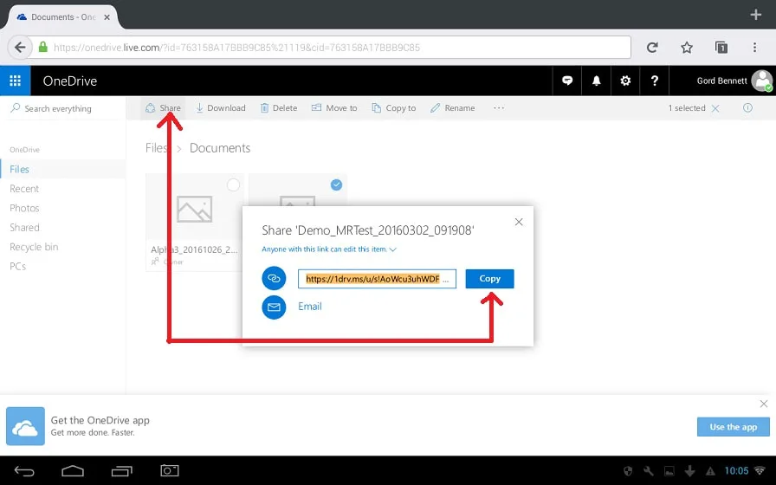Click the Rename toolbar command
The image size is (776, 485).
[452, 108]
